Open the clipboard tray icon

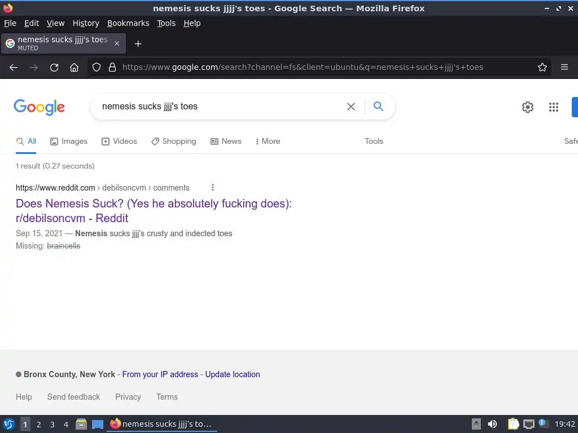pyautogui.click(x=513, y=424)
